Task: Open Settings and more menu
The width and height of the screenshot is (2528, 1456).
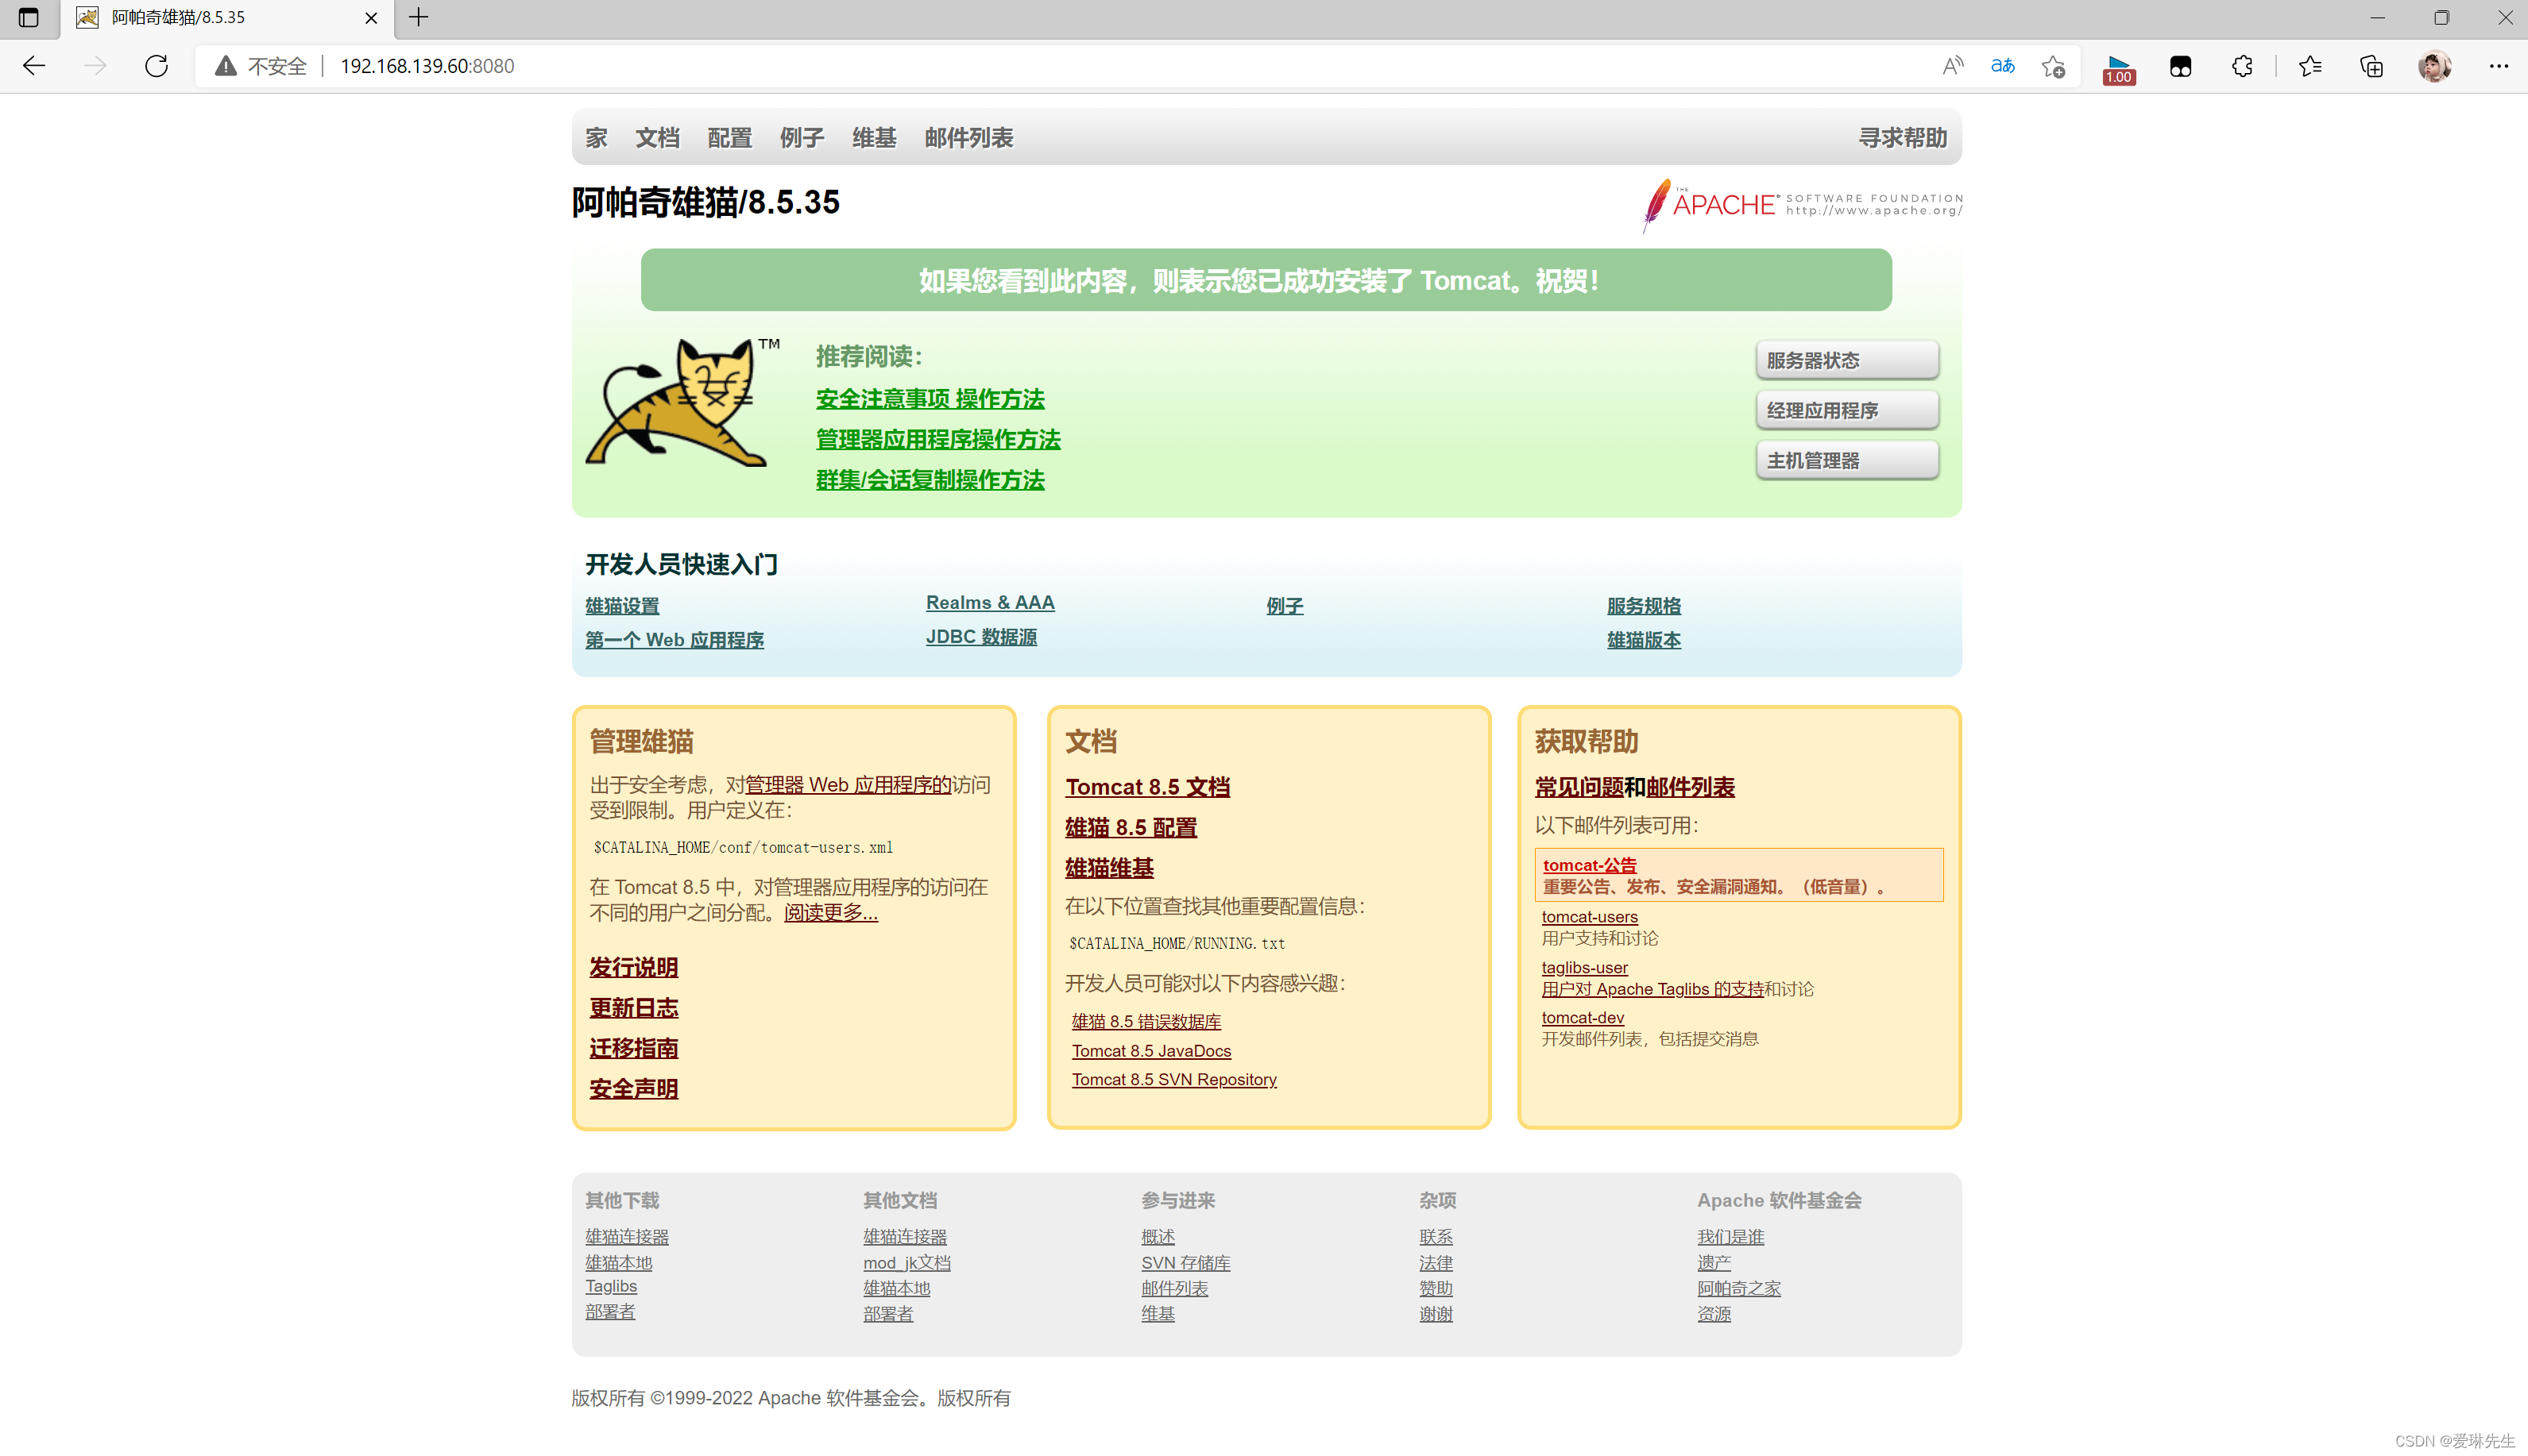Action: [x=2499, y=66]
